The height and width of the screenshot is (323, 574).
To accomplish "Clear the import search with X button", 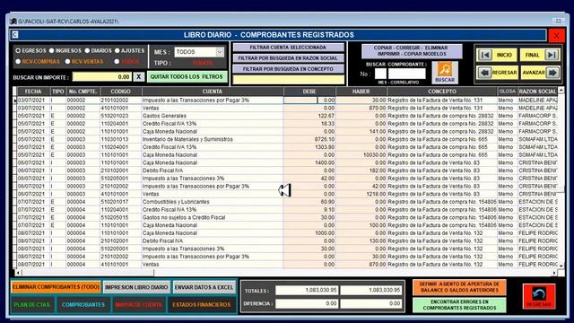I will click(x=138, y=76).
